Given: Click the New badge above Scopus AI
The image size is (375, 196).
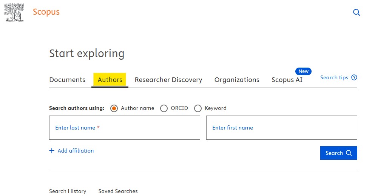Looking at the screenshot, I should (303, 71).
